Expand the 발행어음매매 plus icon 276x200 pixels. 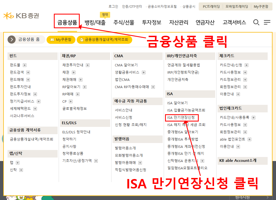[x=140, y=163]
